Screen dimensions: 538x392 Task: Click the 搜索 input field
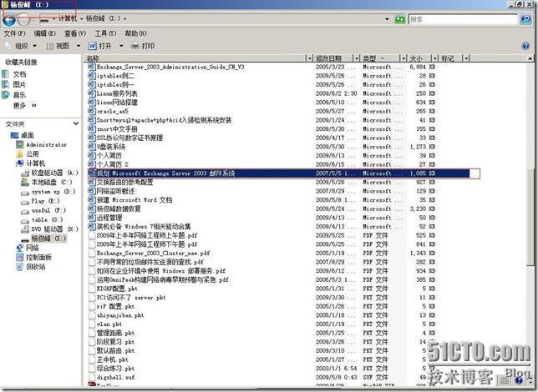(463, 19)
